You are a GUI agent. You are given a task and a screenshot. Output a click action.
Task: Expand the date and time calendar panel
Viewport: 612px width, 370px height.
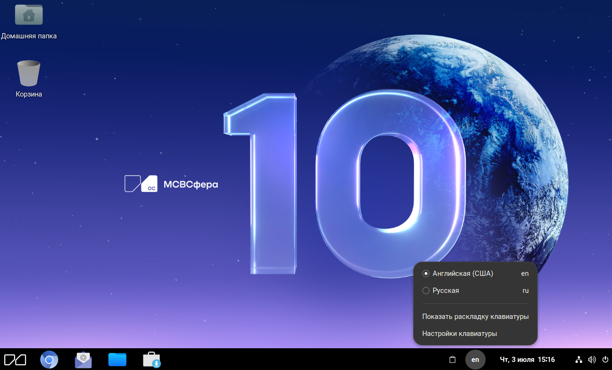point(527,360)
